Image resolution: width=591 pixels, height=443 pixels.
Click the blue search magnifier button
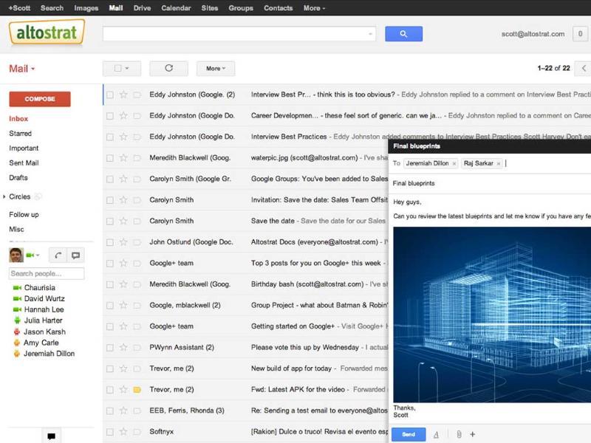(403, 34)
